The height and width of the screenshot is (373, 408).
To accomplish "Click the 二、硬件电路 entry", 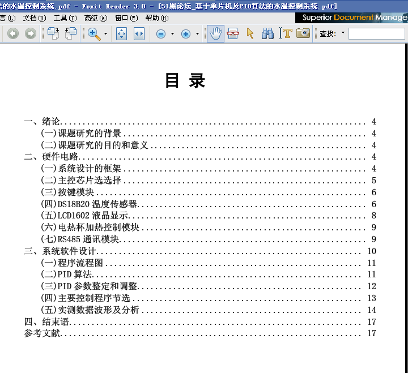I will pos(200,156).
